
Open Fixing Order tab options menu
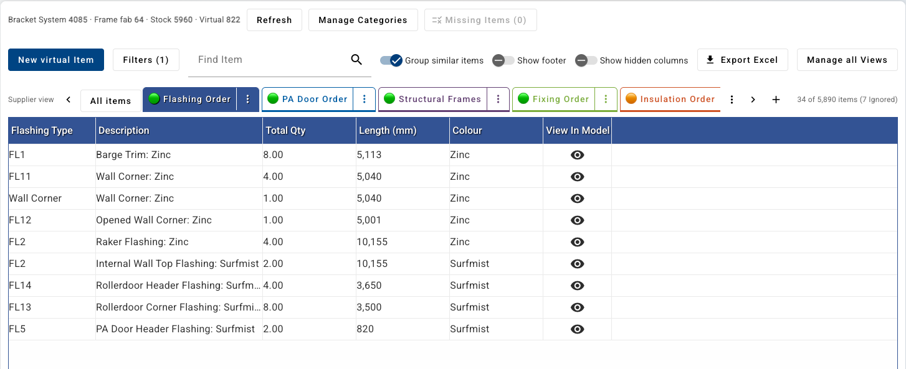click(606, 99)
